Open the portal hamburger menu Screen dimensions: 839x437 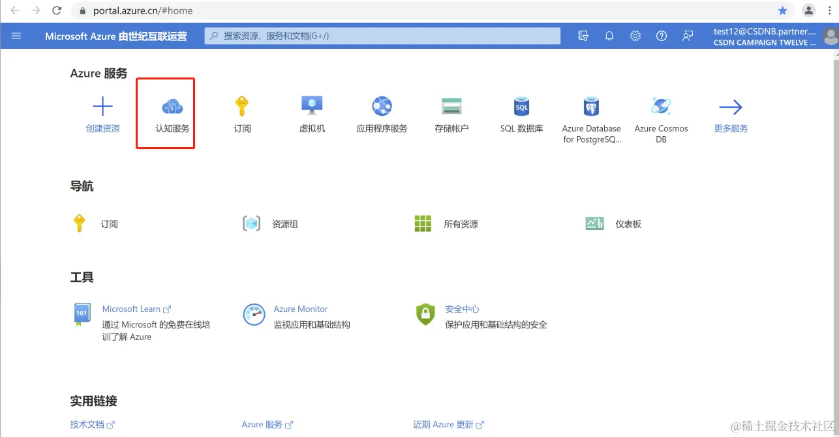[x=16, y=36]
